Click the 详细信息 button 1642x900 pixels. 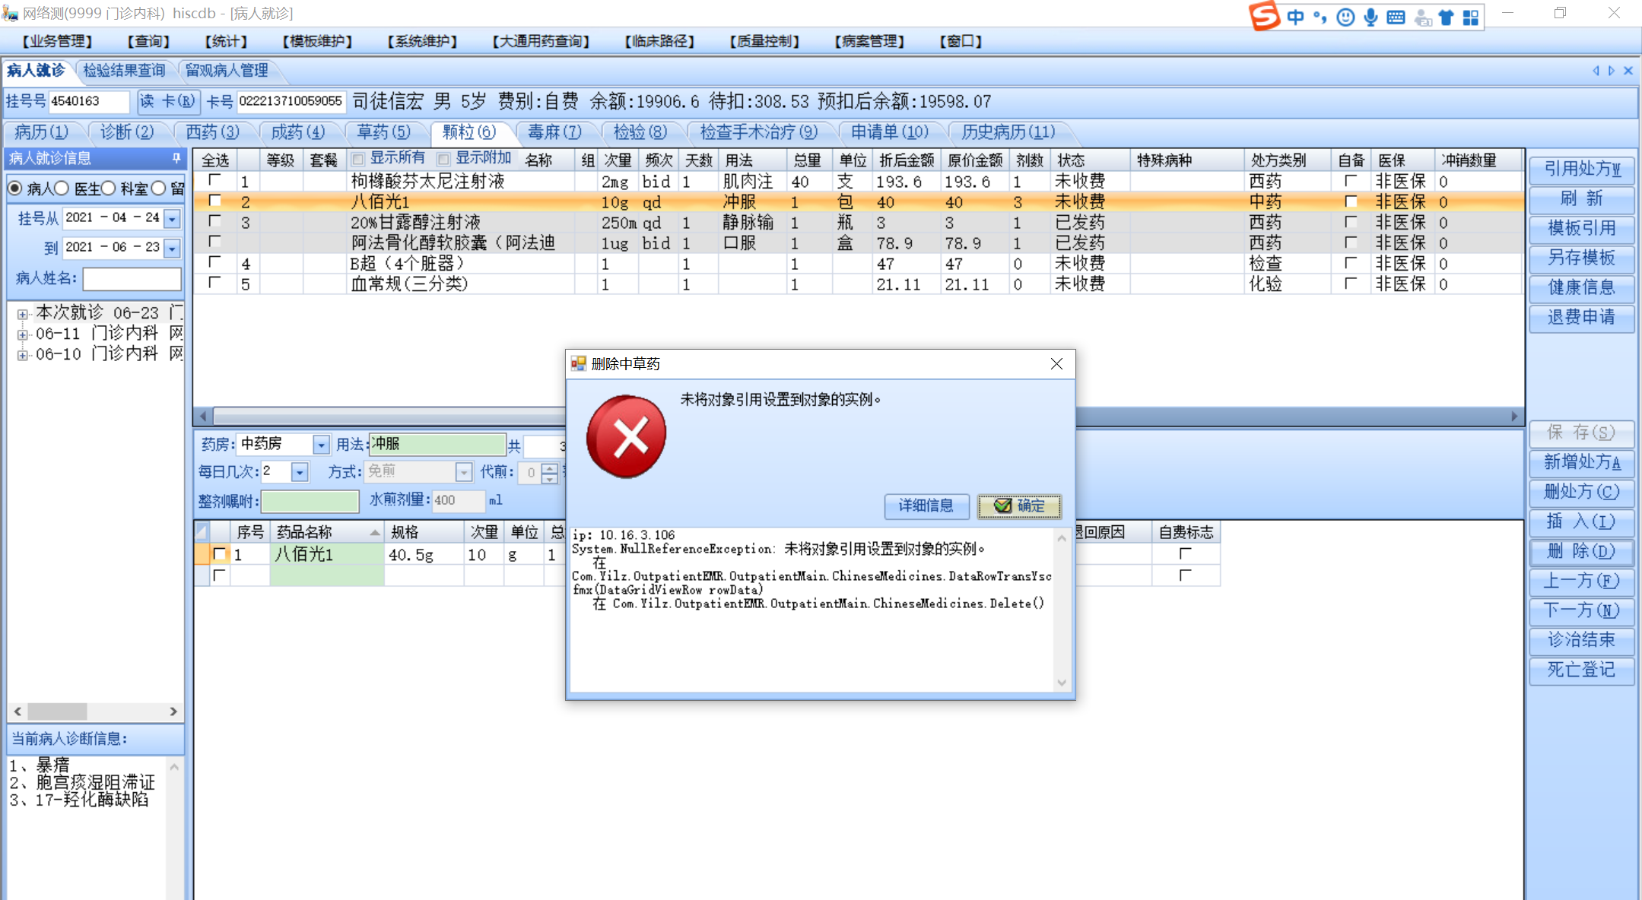pyautogui.click(x=926, y=505)
